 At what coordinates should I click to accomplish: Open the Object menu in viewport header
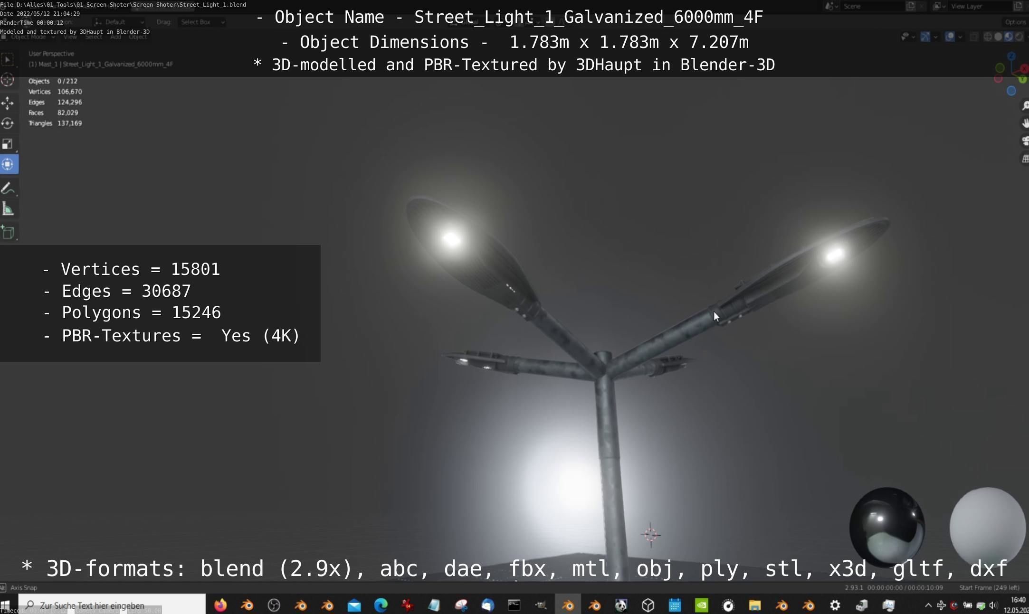138,37
